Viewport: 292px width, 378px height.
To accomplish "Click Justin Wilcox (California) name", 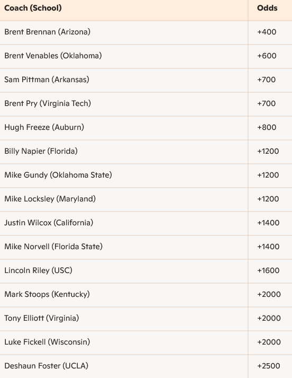I will pos(49,223).
